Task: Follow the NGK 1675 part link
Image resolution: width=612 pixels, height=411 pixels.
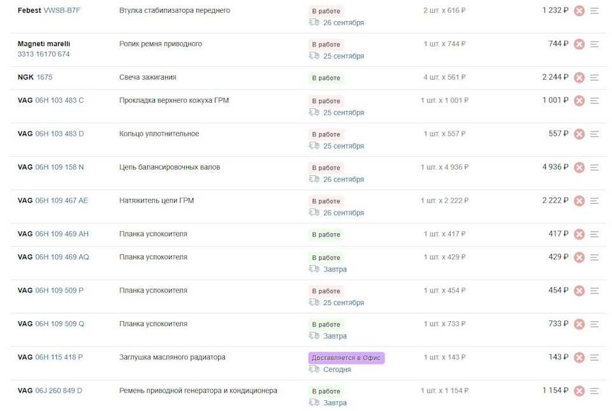Action: pyautogui.click(x=45, y=77)
